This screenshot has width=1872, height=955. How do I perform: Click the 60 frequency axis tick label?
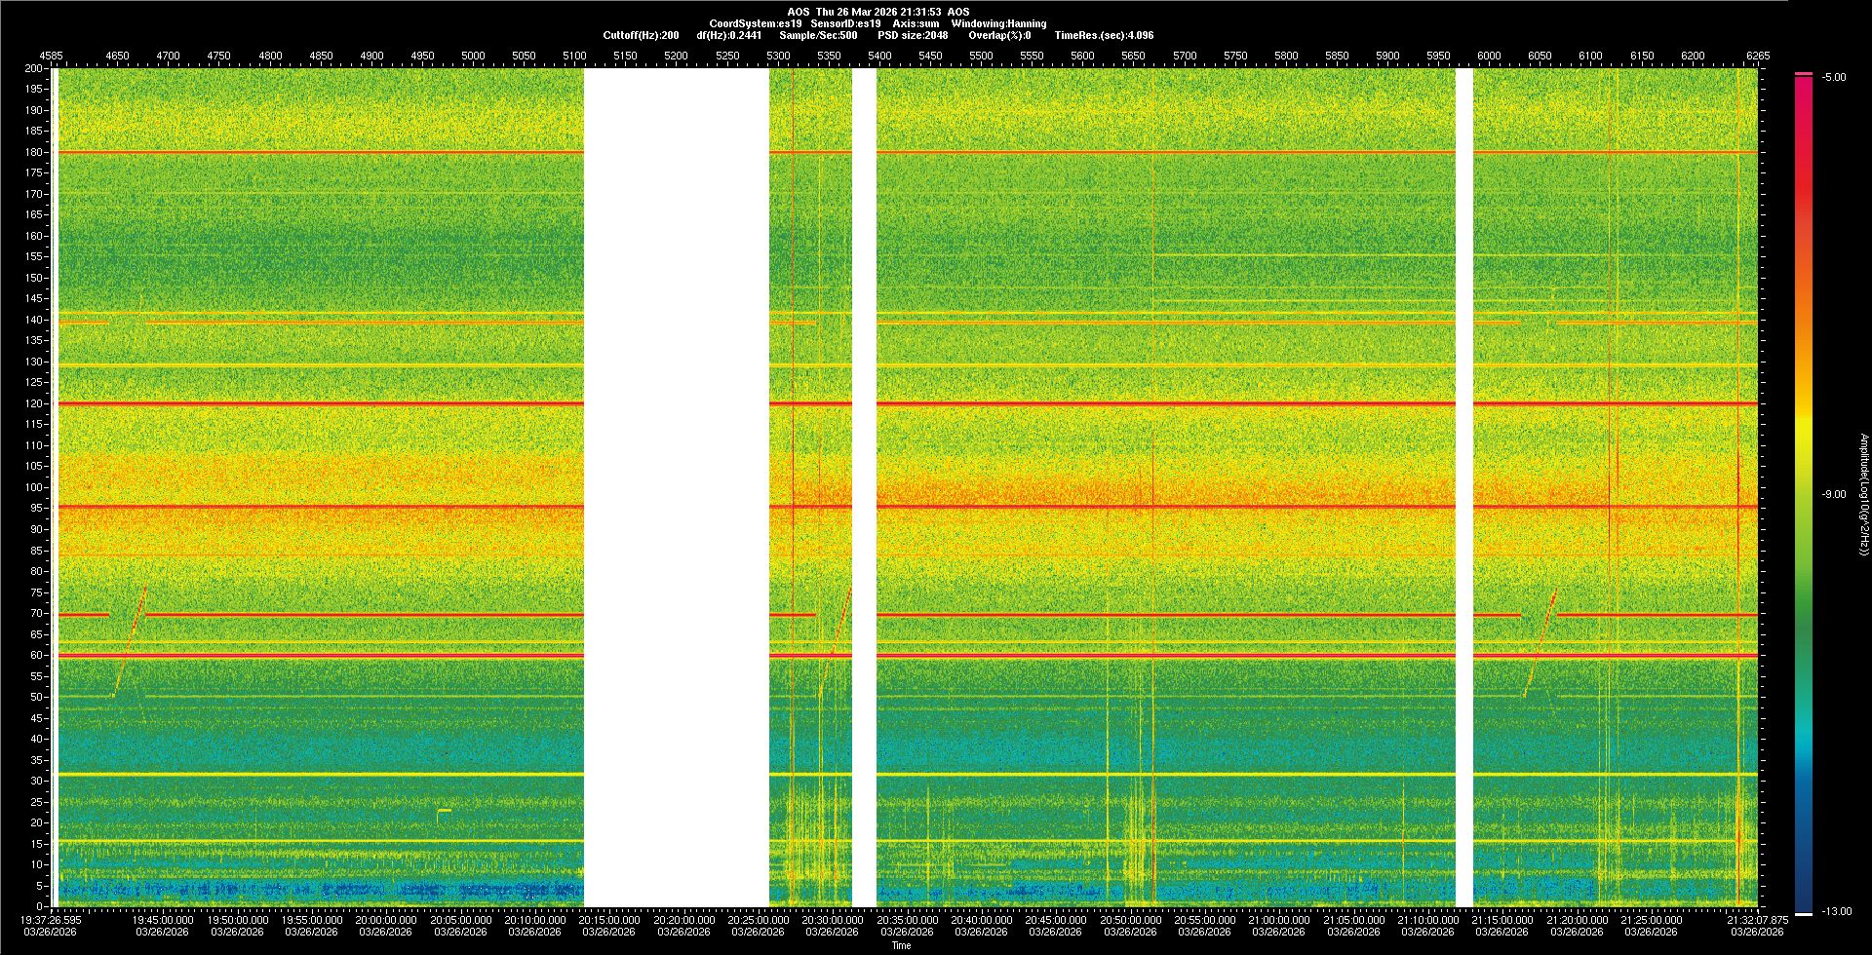pos(37,655)
